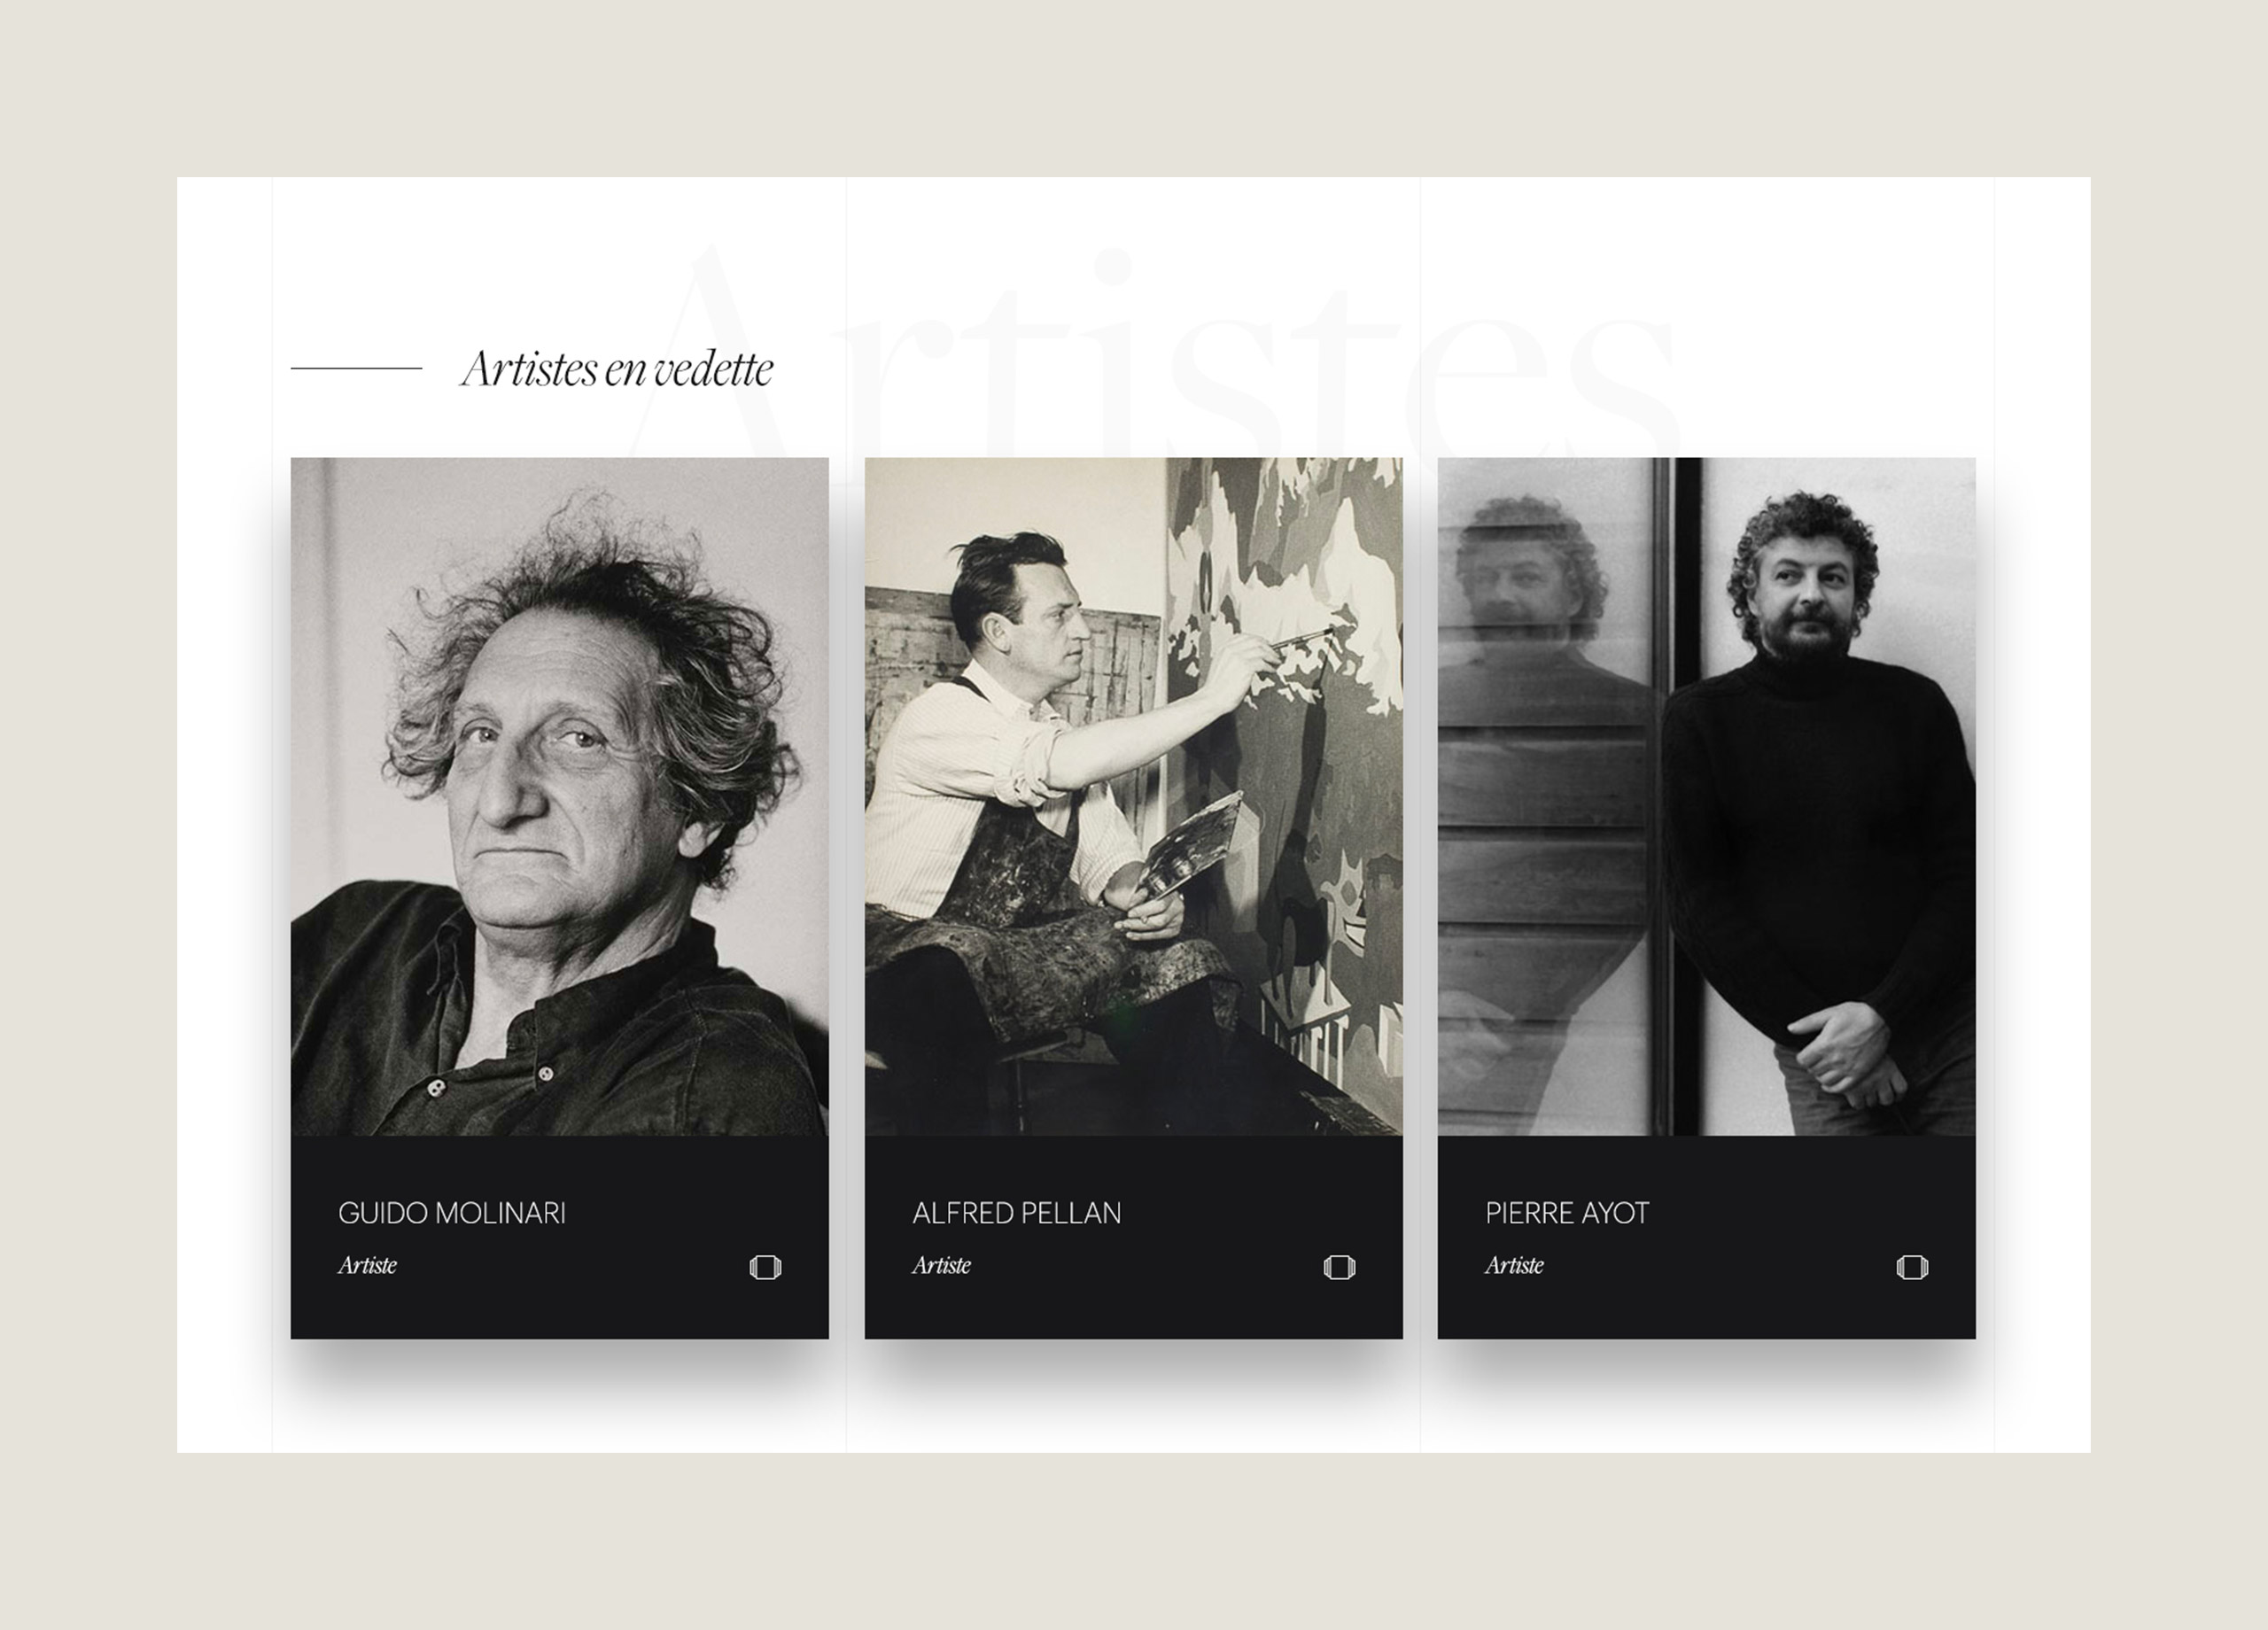Open Pierre Ayot's black turtleneck portrait
2268x1630 pixels.
point(1706,796)
